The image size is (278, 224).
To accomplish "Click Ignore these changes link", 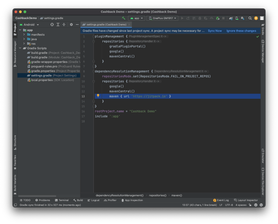I will [x=241, y=31].
